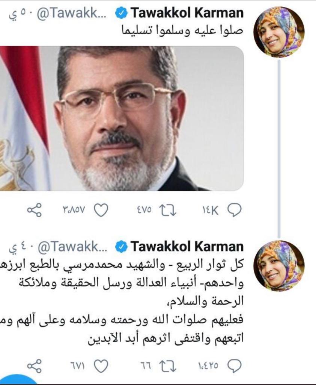Like the second tweet's heart icon
Viewport: 316px width, 385px height.
click(101, 366)
